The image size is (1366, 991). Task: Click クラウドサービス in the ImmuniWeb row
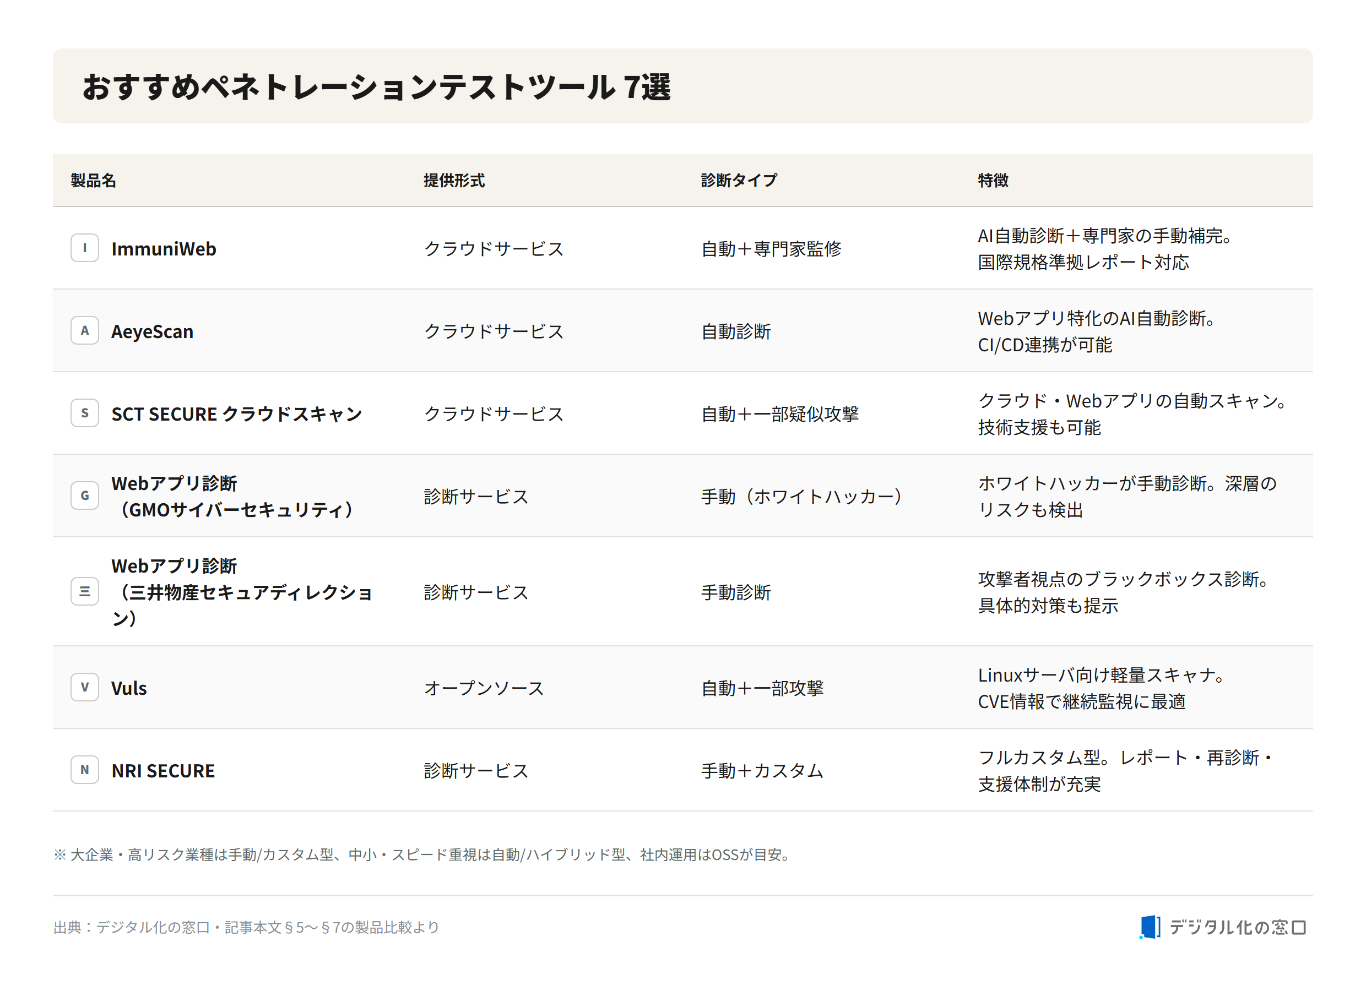click(494, 249)
